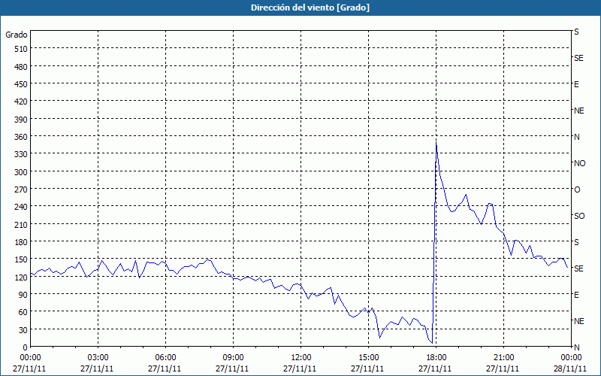This screenshot has width=601, height=376.
Task: Click the 180 degree axis label
Action: [21, 242]
